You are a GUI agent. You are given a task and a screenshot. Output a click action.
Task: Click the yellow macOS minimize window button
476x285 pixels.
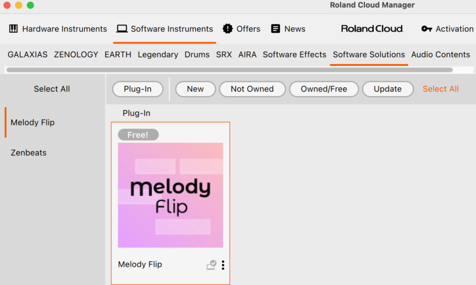19,5
